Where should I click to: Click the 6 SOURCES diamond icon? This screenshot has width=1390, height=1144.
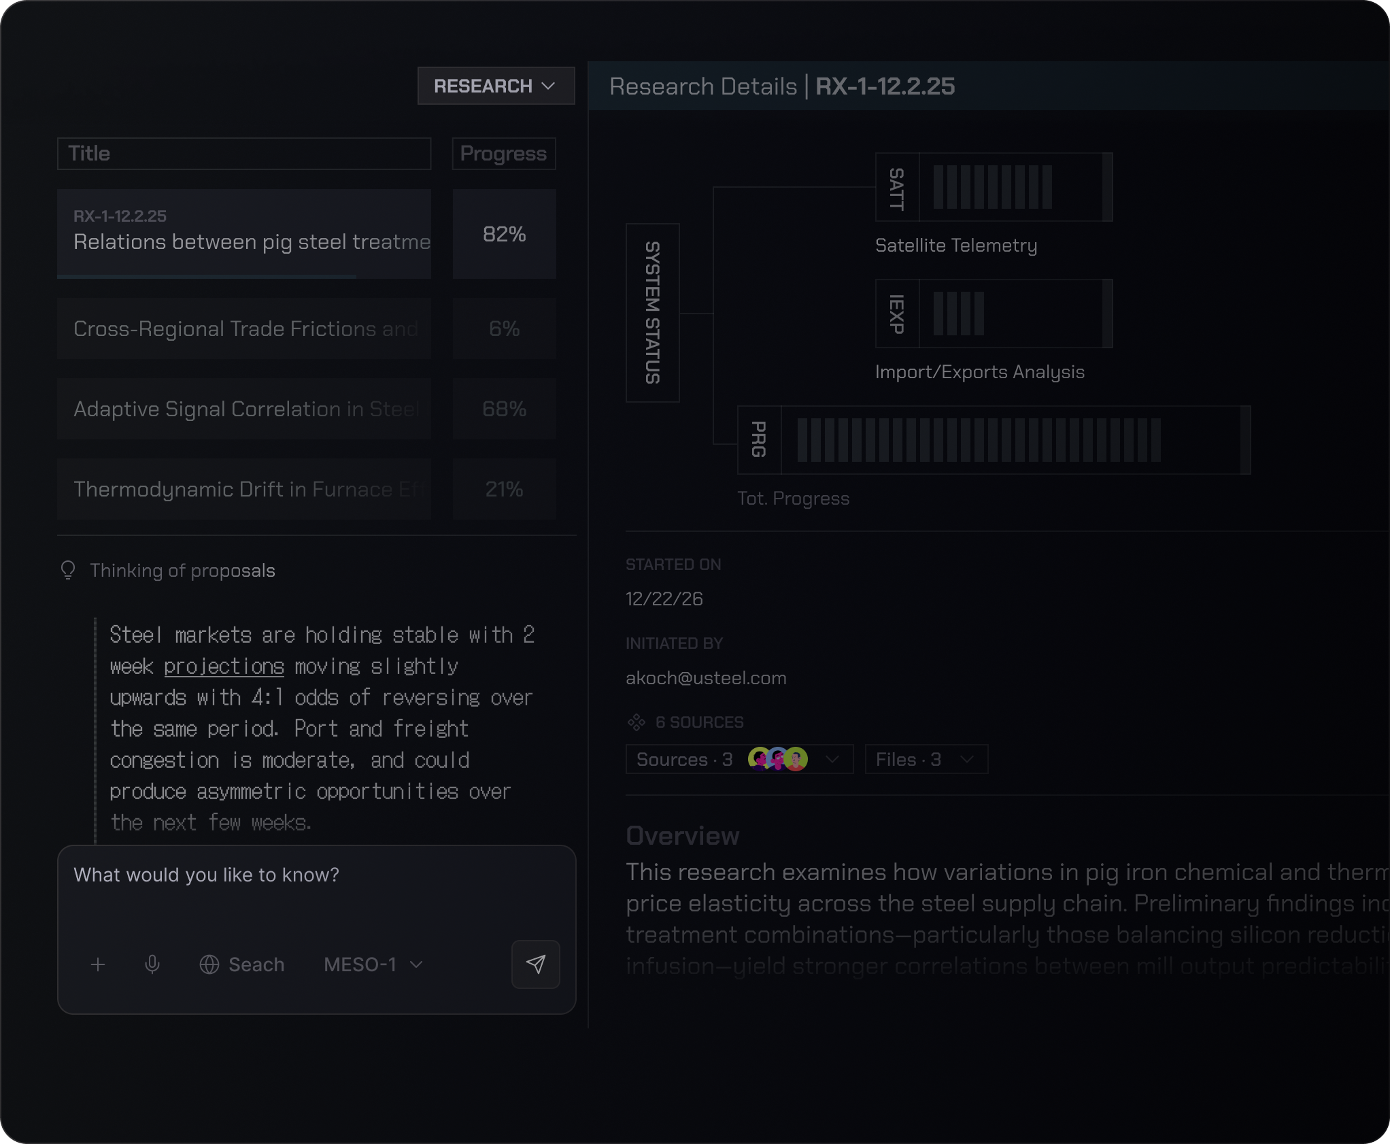click(637, 722)
